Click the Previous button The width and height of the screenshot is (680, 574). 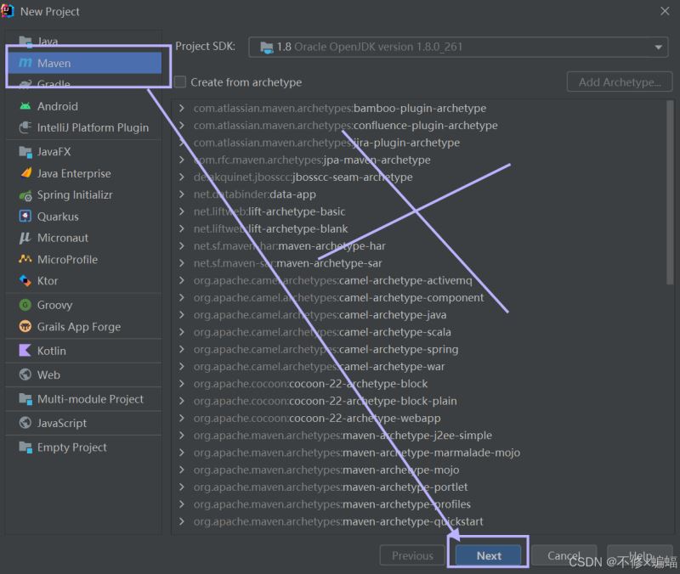(412, 555)
